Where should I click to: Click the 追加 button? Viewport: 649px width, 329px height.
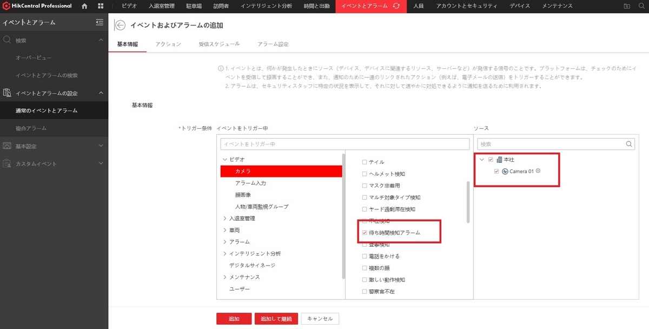tap(234, 319)
